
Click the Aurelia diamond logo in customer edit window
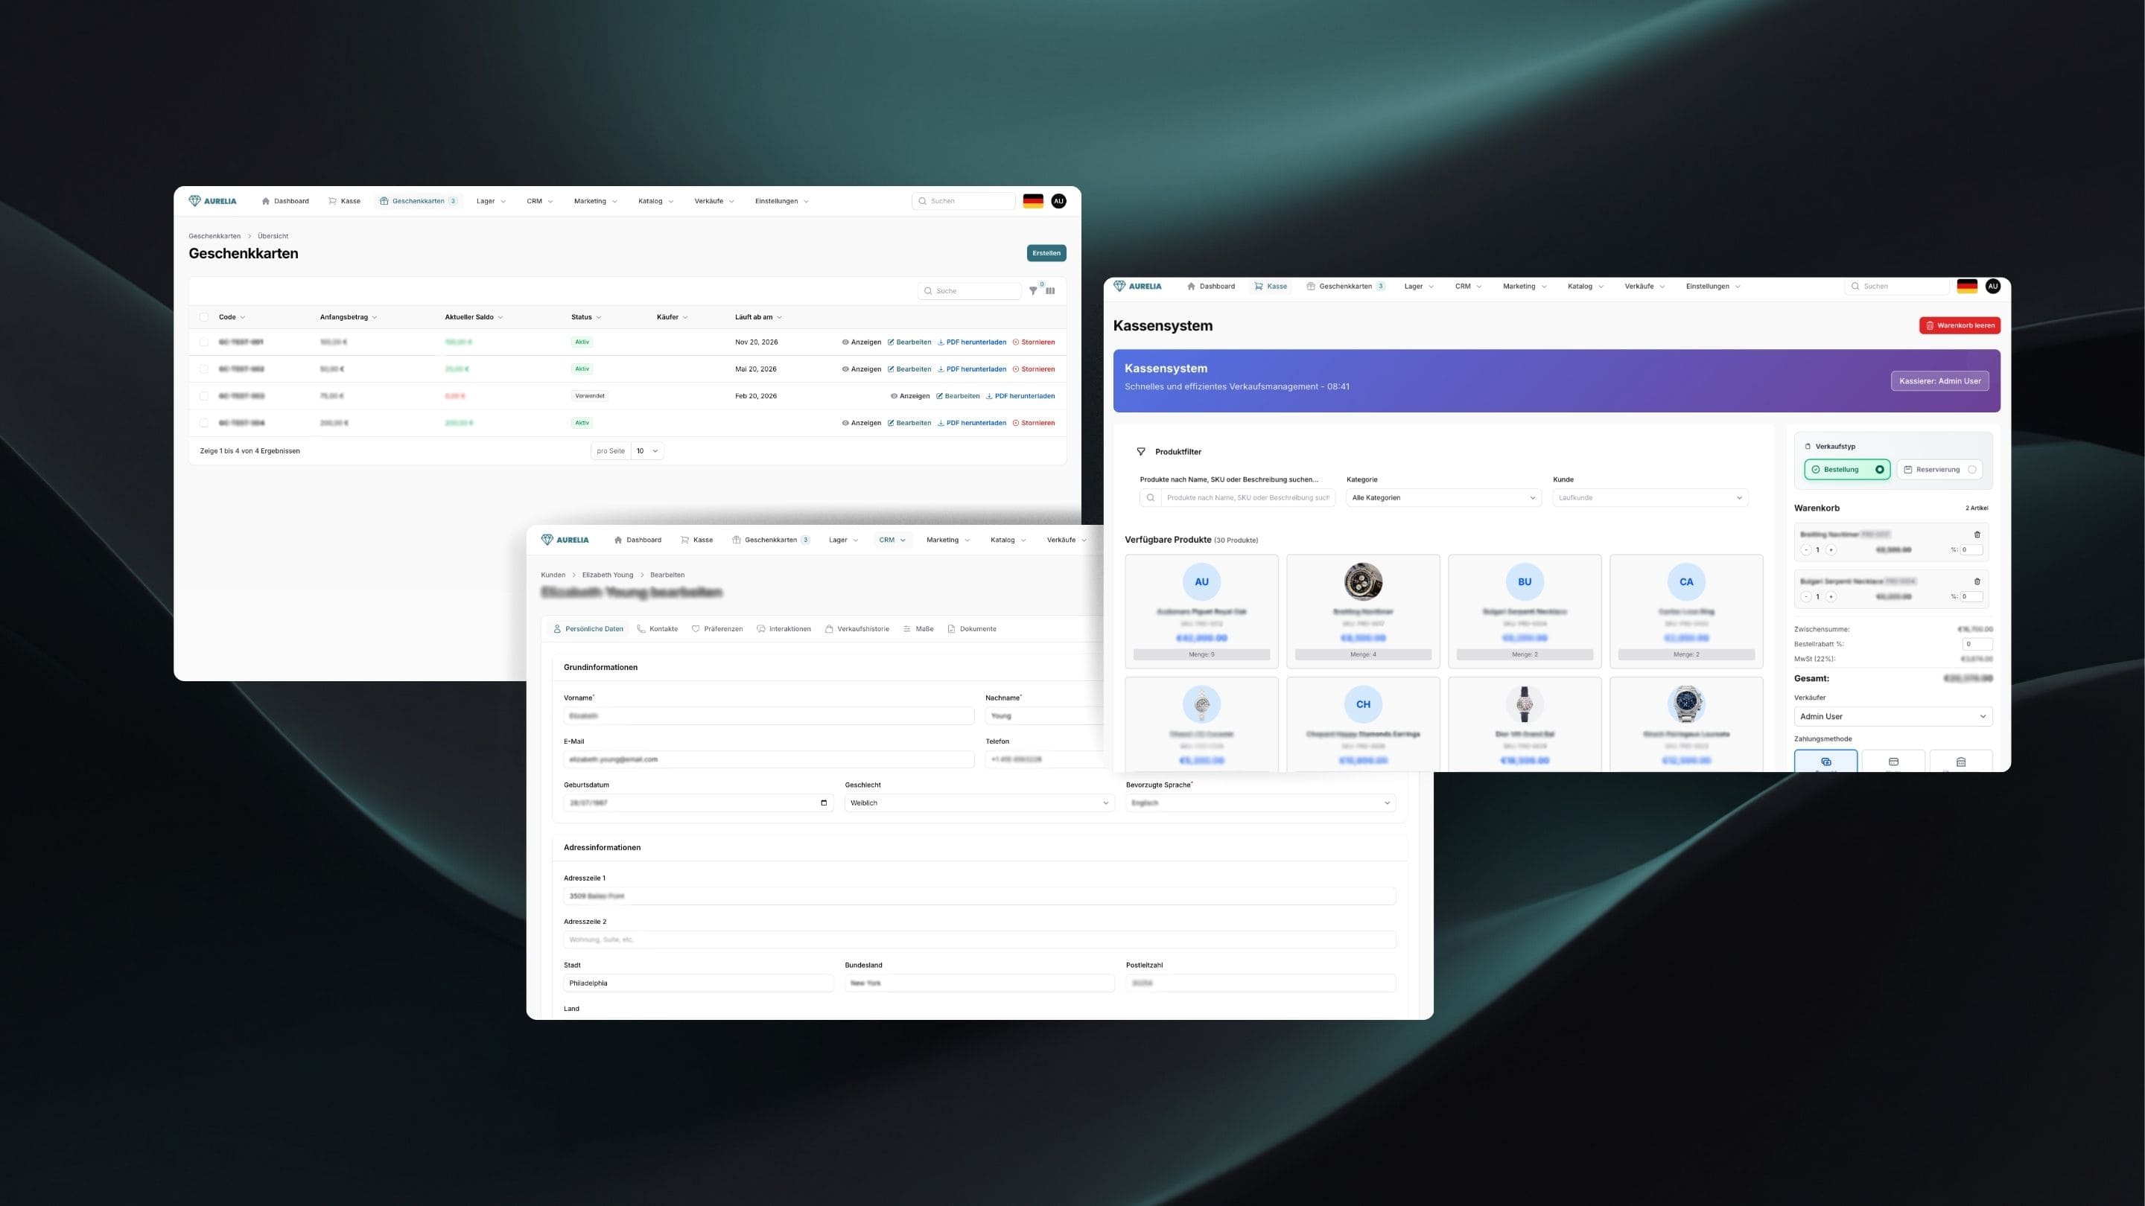coord(547,540)
